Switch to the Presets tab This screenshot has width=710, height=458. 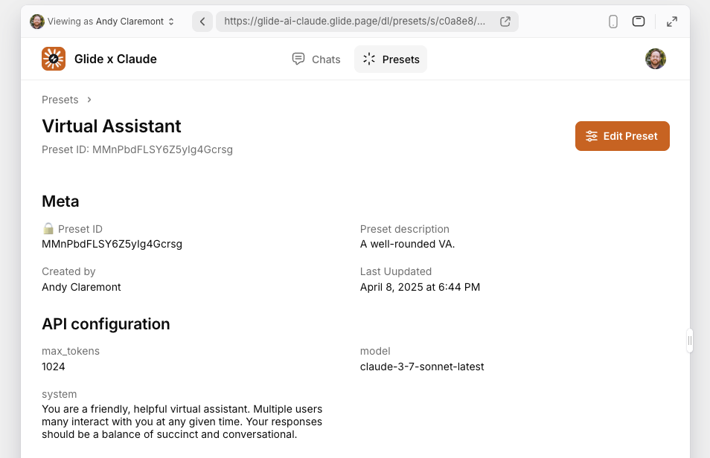point(390,59)
